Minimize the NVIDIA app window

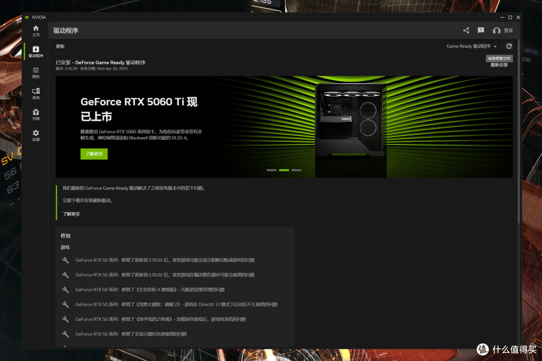click(502, 17)
